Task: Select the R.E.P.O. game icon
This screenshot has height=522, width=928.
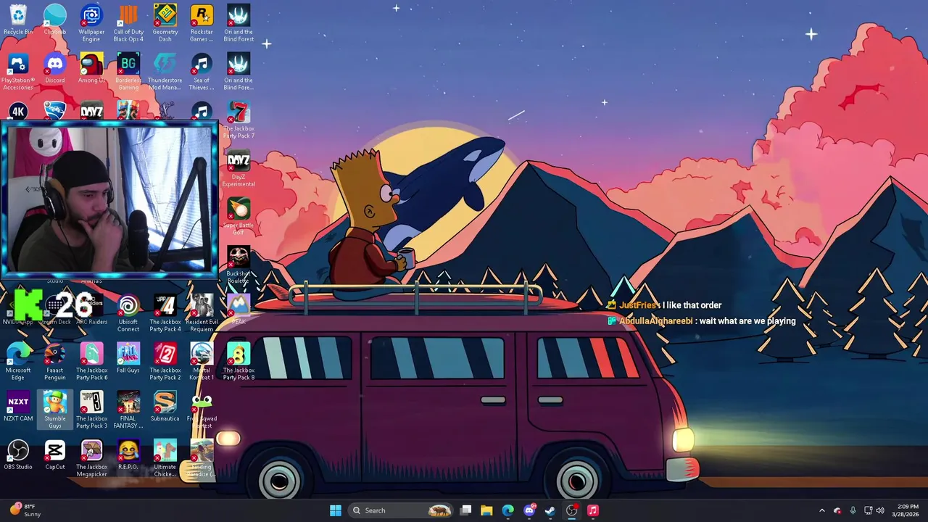Action: [128, 455]
